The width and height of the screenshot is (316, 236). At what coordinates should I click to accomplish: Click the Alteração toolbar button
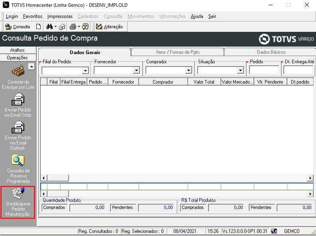(x=109, y=27)
